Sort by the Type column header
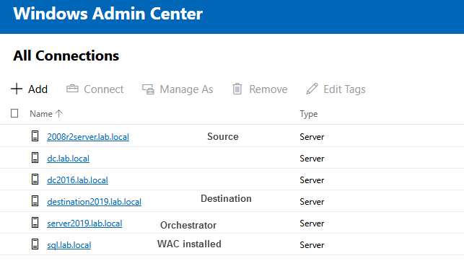464x279 pixels. pos(309,114)
